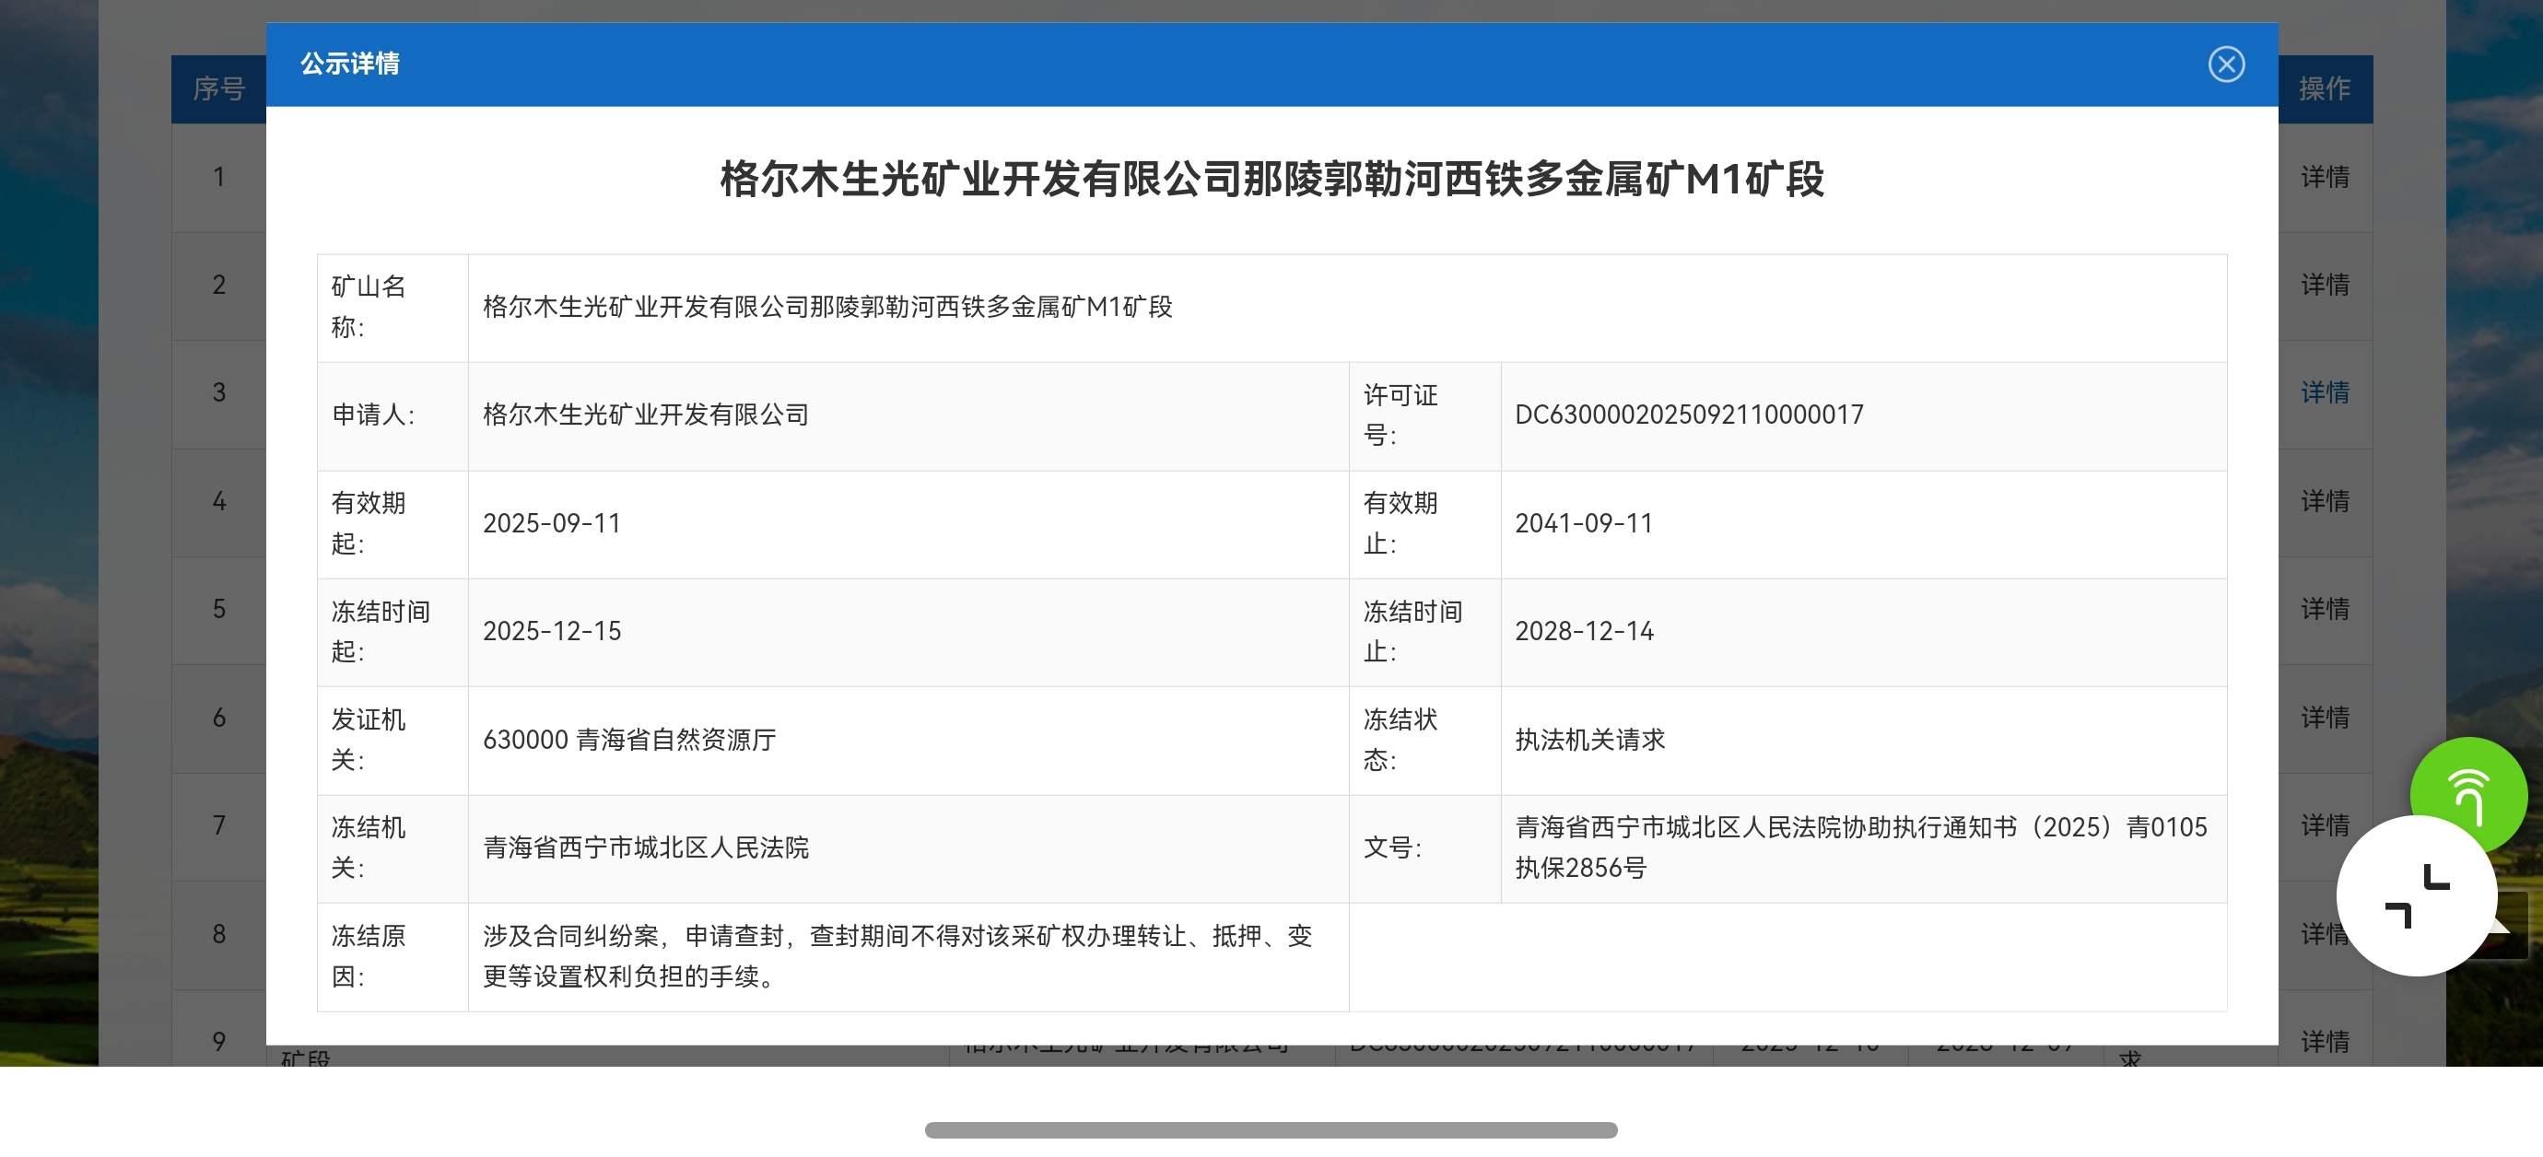Click the 操作 column header
2543x1157 pixels.
point(2324,88)
